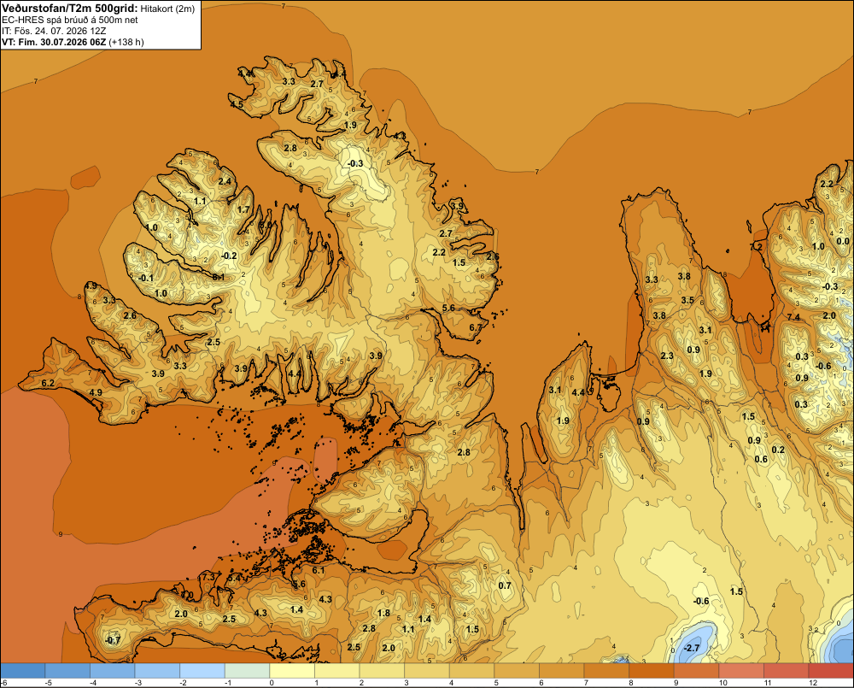This screenshot has width=854, height=688.
Task: Click the title 'Veðurstofan/T2m 500grid:'
Action: pyautogui.click(x=70, y=9)
